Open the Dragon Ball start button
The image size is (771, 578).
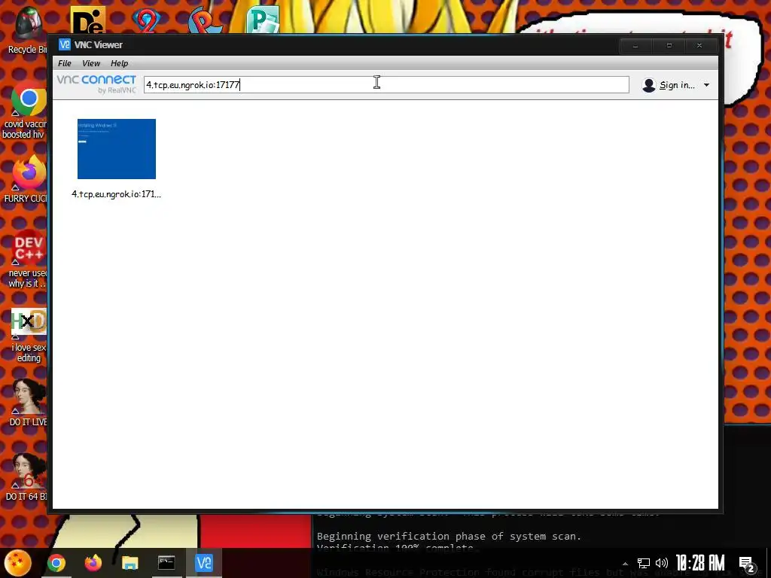coord(18,563)
